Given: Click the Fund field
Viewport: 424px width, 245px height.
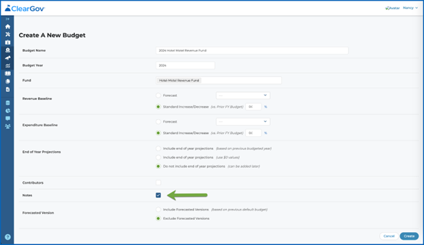Looking at the screenshot, I should point(219,80).
